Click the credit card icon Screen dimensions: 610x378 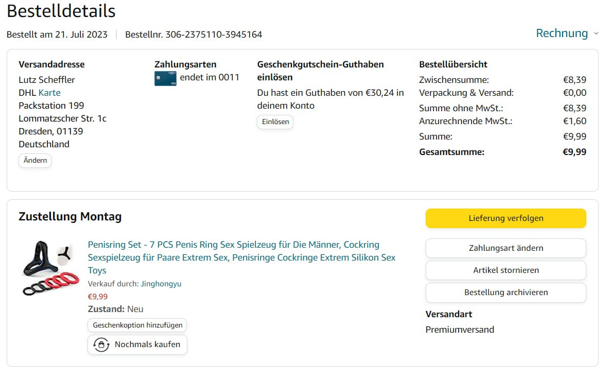click(165, 78)
